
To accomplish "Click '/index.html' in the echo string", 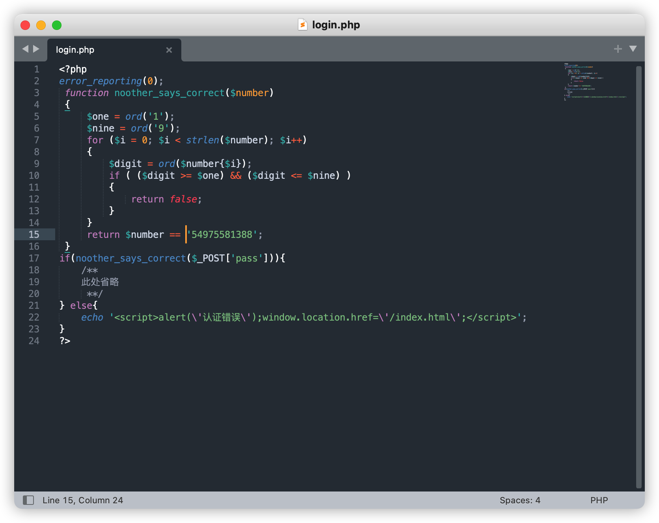I will (x=420, y=317).
